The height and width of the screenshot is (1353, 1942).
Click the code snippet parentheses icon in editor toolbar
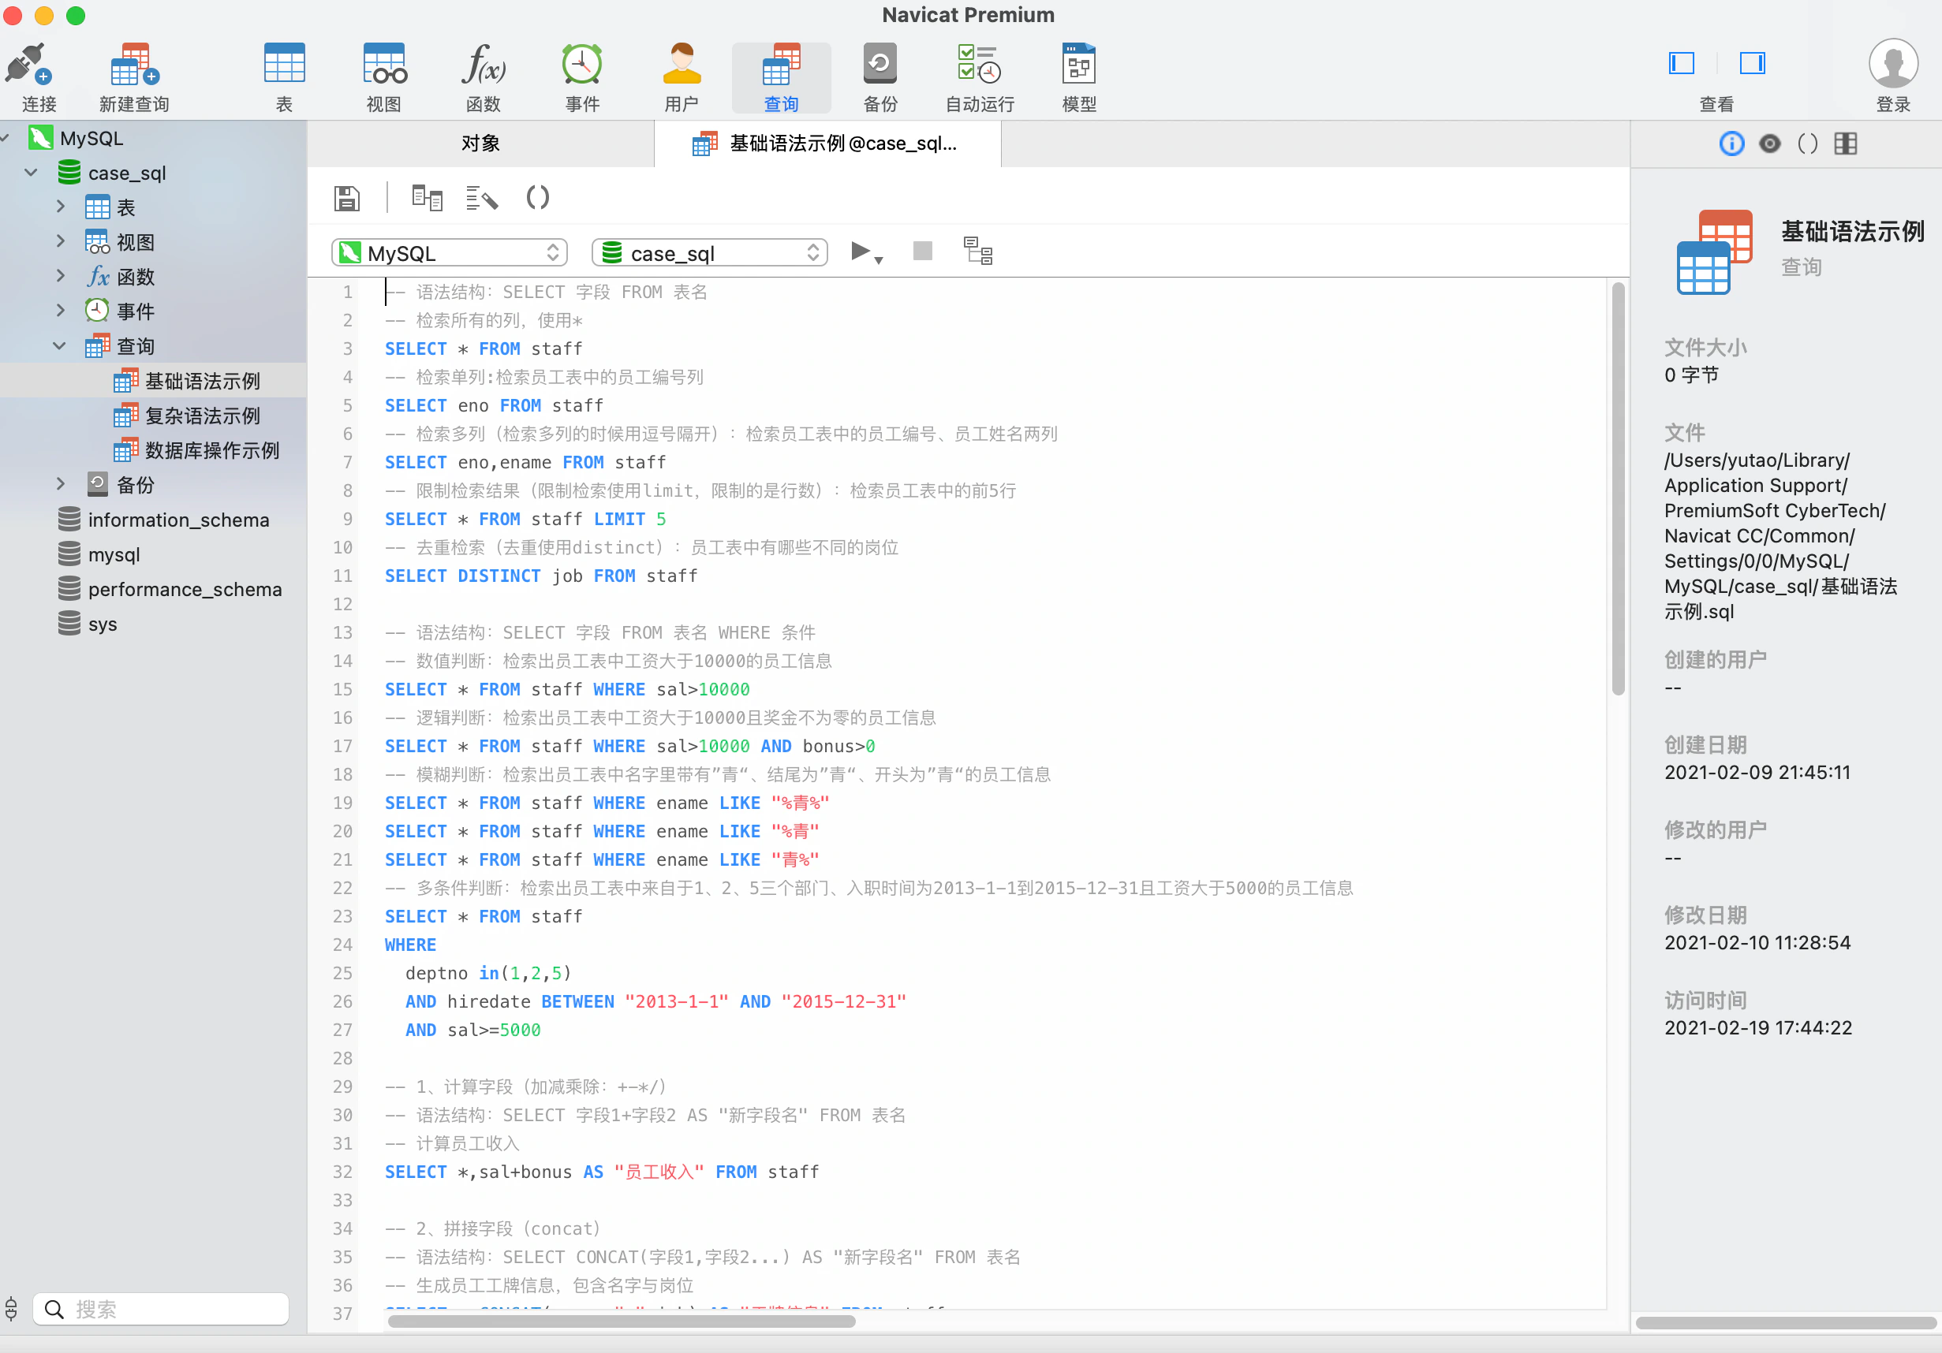click(538, 198)
